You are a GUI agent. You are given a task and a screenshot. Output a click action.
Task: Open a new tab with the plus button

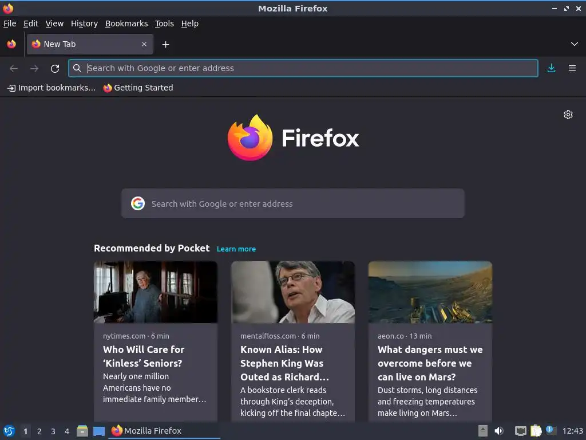click(165, 45)
